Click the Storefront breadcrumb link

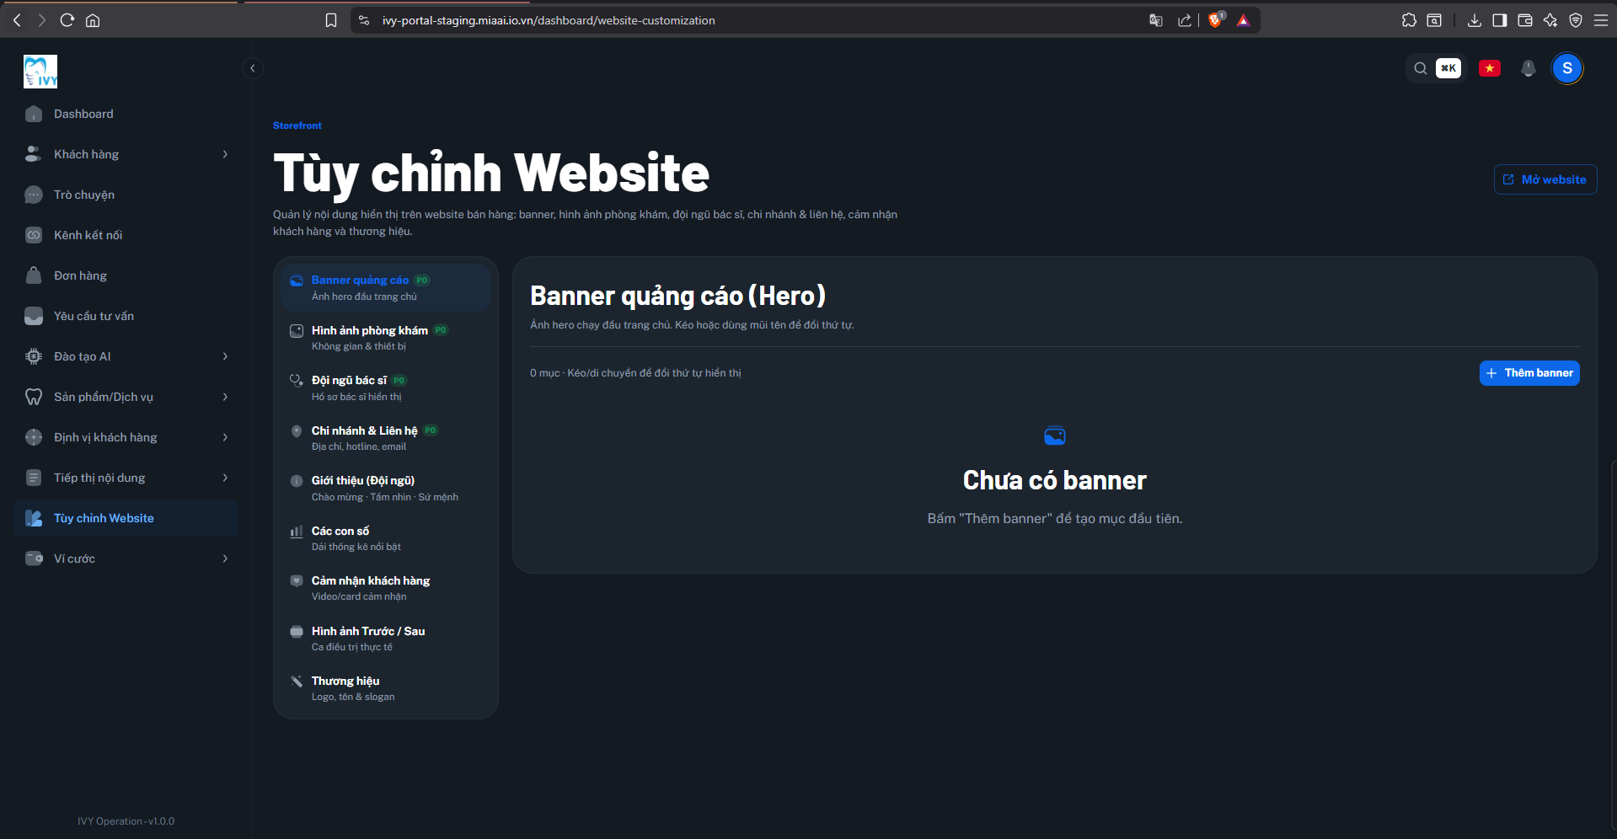297,126
